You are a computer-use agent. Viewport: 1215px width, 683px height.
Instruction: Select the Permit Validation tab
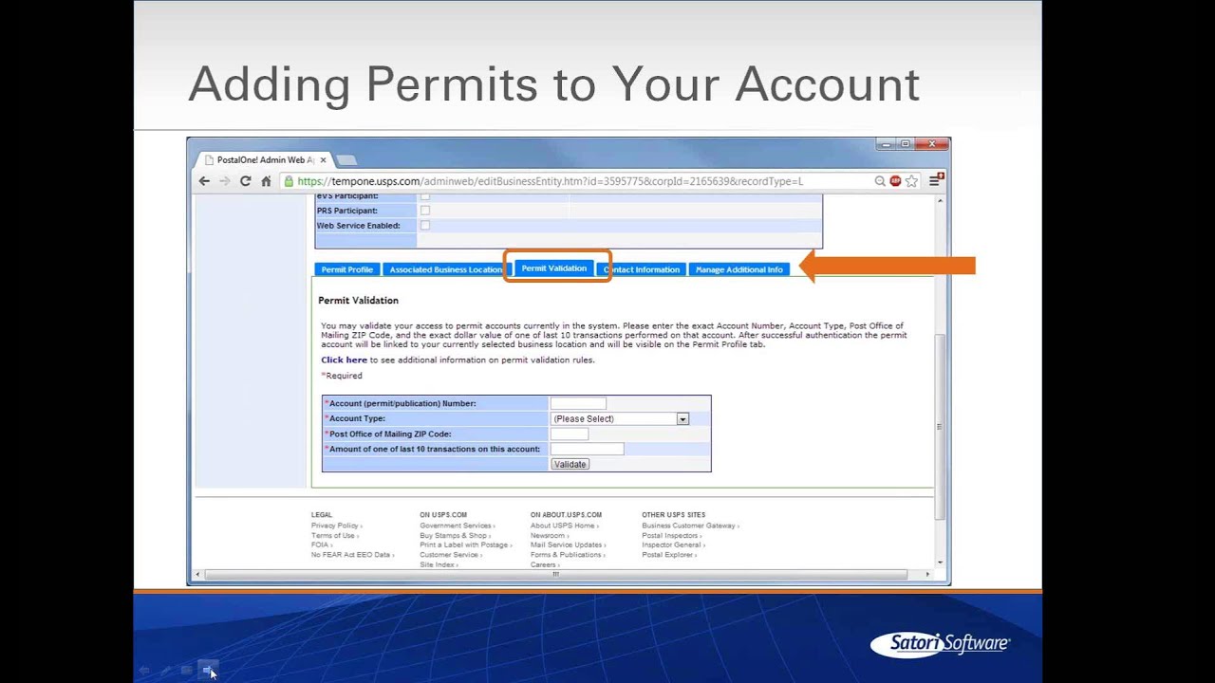click(554, 268)
